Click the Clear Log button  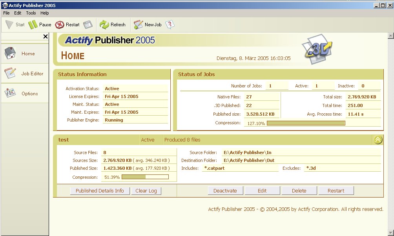tap(146, 191)
